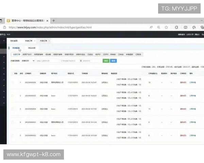Select the 待用户支付 order status filter
This screenshot has height=163, width=204.
27,54
